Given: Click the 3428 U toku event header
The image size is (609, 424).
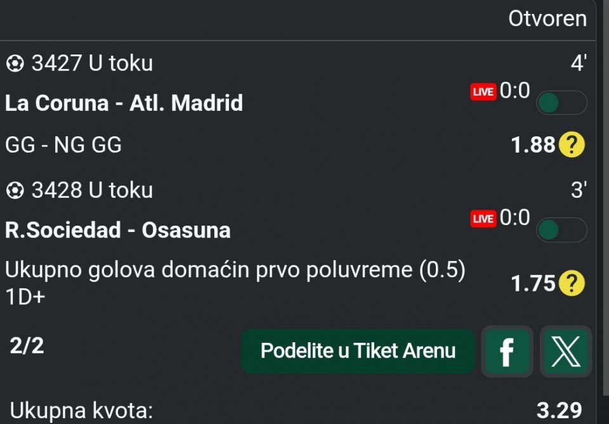Looking at the screenshot, I should (92, 190).
